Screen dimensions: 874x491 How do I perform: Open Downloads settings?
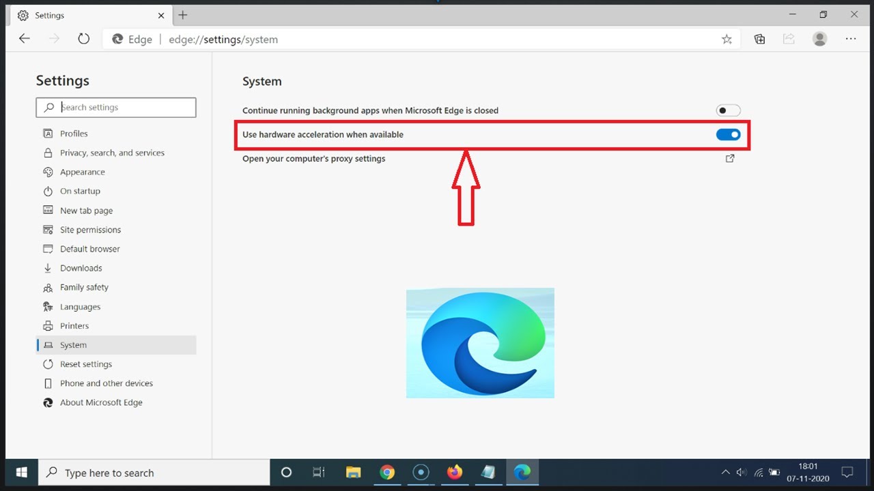pos(116,268)
